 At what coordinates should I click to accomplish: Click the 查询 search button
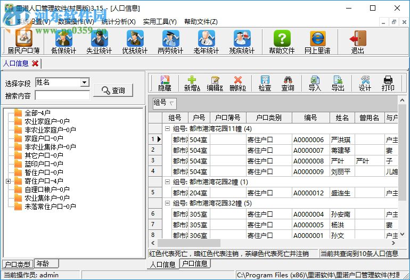113,90
